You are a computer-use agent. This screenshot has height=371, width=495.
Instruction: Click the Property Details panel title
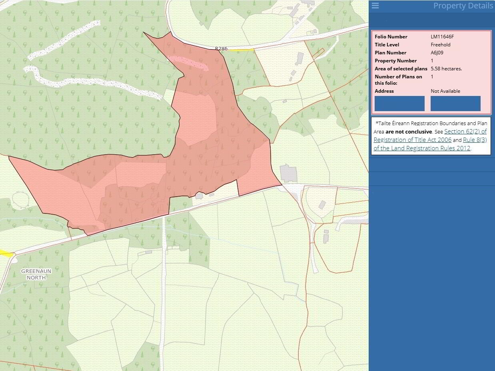click(463, 6)
